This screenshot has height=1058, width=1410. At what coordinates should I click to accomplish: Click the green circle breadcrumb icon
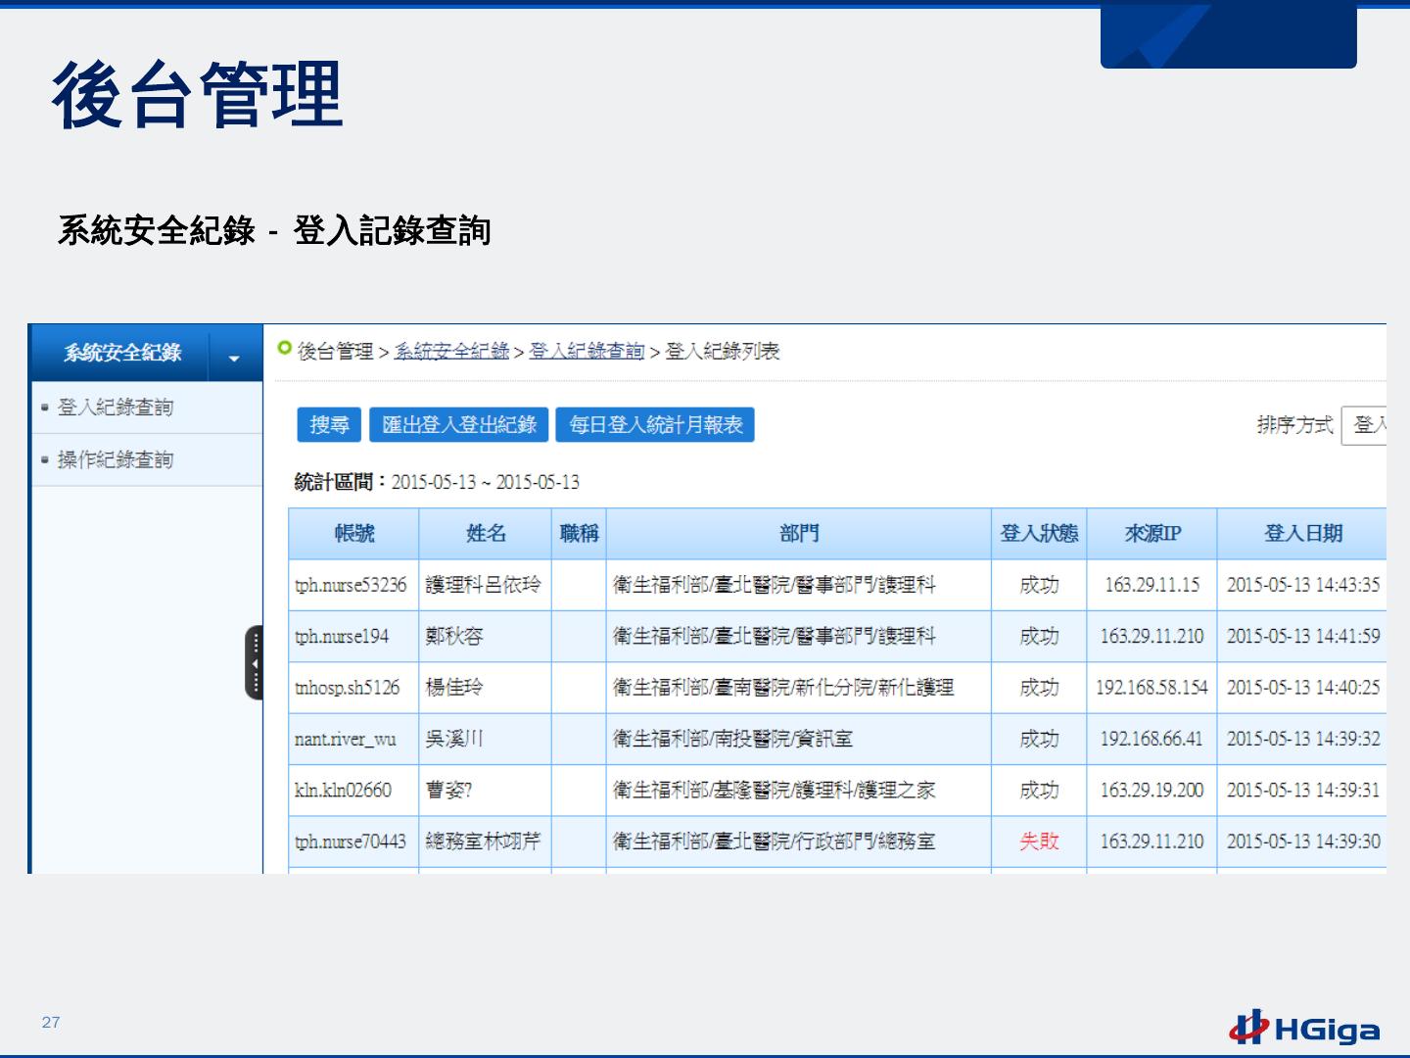tap(285, 348)
